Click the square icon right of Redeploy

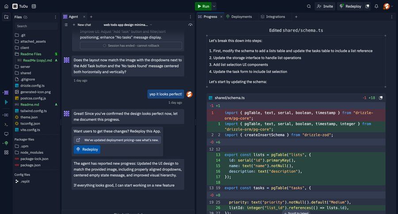[367, 6]
